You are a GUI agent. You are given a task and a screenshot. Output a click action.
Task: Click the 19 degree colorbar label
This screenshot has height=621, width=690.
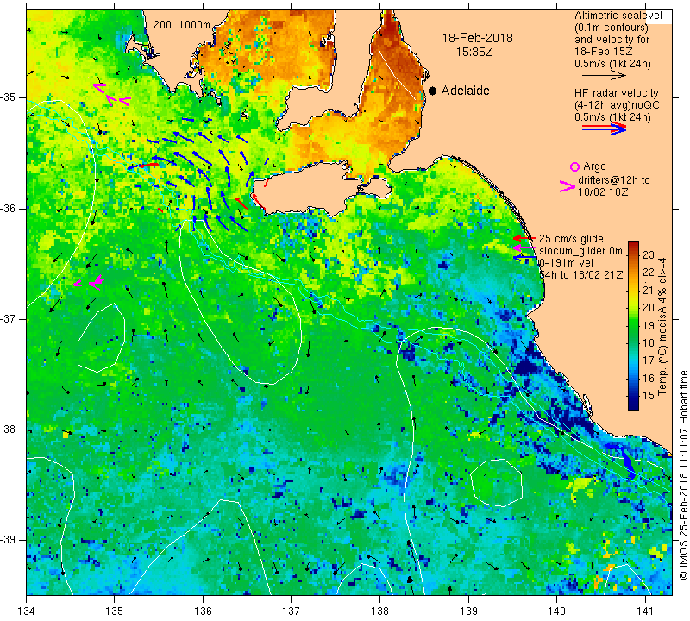(649, 325)
